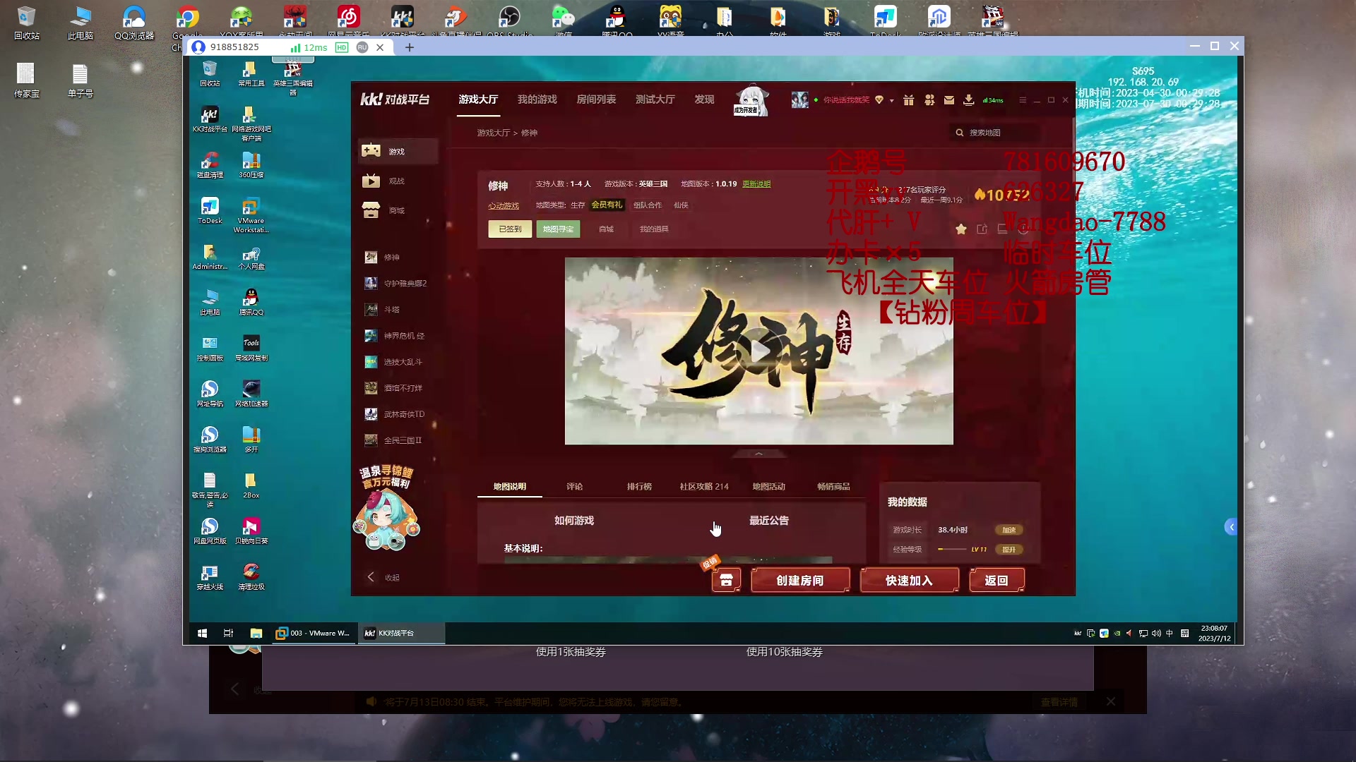The height and width of the screenshot is (762, 1356).
Task: Open the 畅销商品 tab
Action: 833,486
